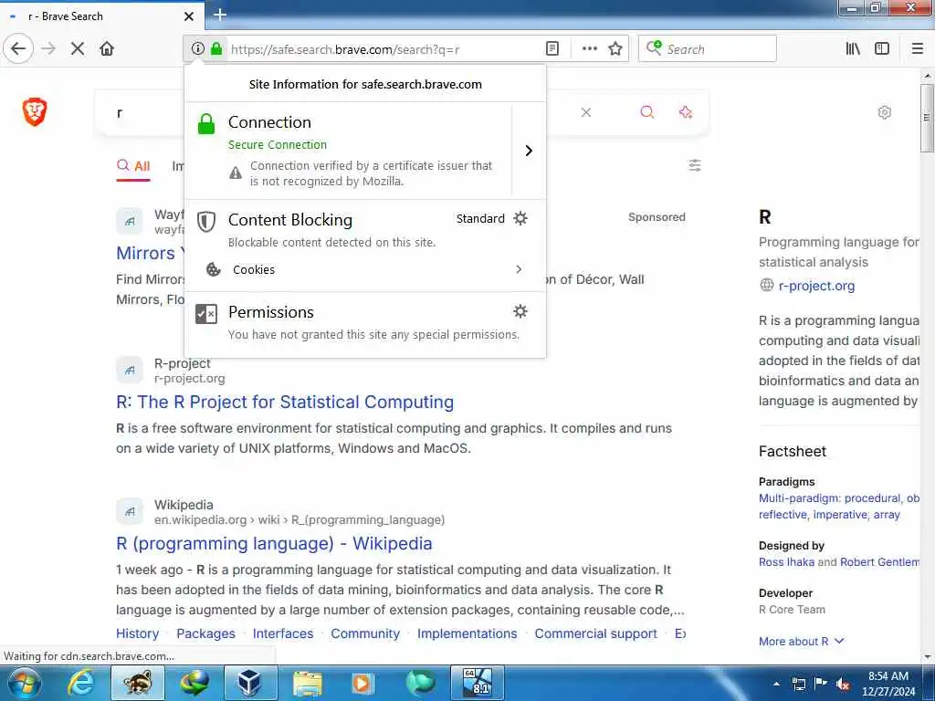Open the media player taskbar icon
Viewport: 935px width, 701px height.
click(363, 683)
